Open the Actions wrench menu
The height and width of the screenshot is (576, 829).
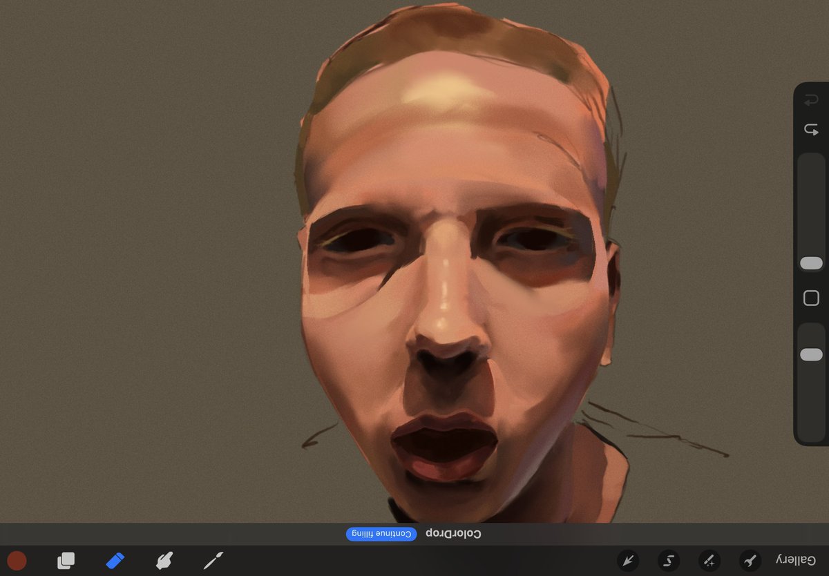[x=750, y=560]
